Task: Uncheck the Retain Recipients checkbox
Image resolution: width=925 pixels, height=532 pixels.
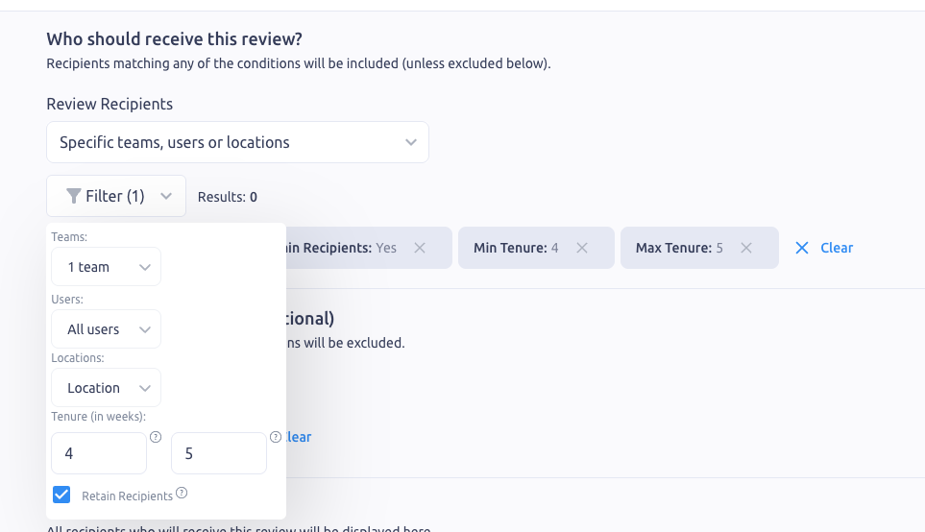Action: (x=61, y=495)
